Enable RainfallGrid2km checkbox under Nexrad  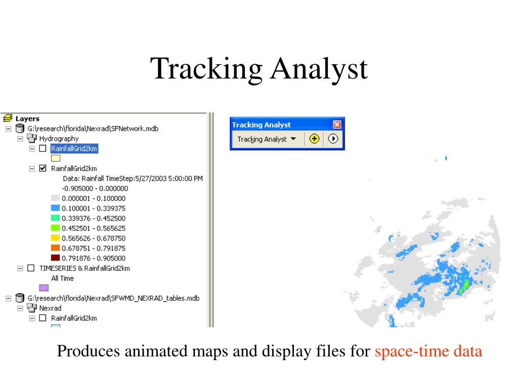42,318
